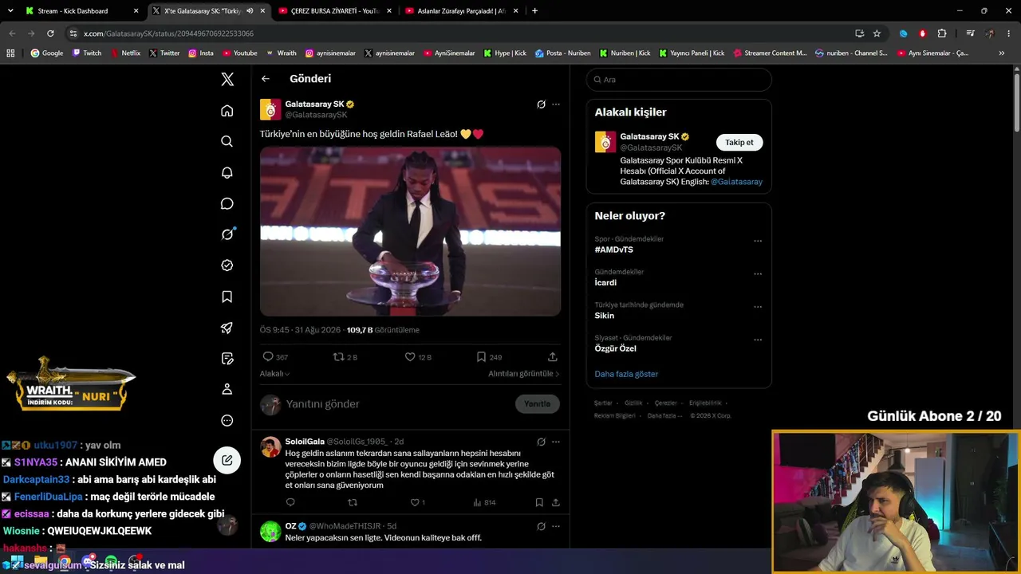Open Alıntıları görüntüle quotes link
1021x574 pixels.
[524, 374]
